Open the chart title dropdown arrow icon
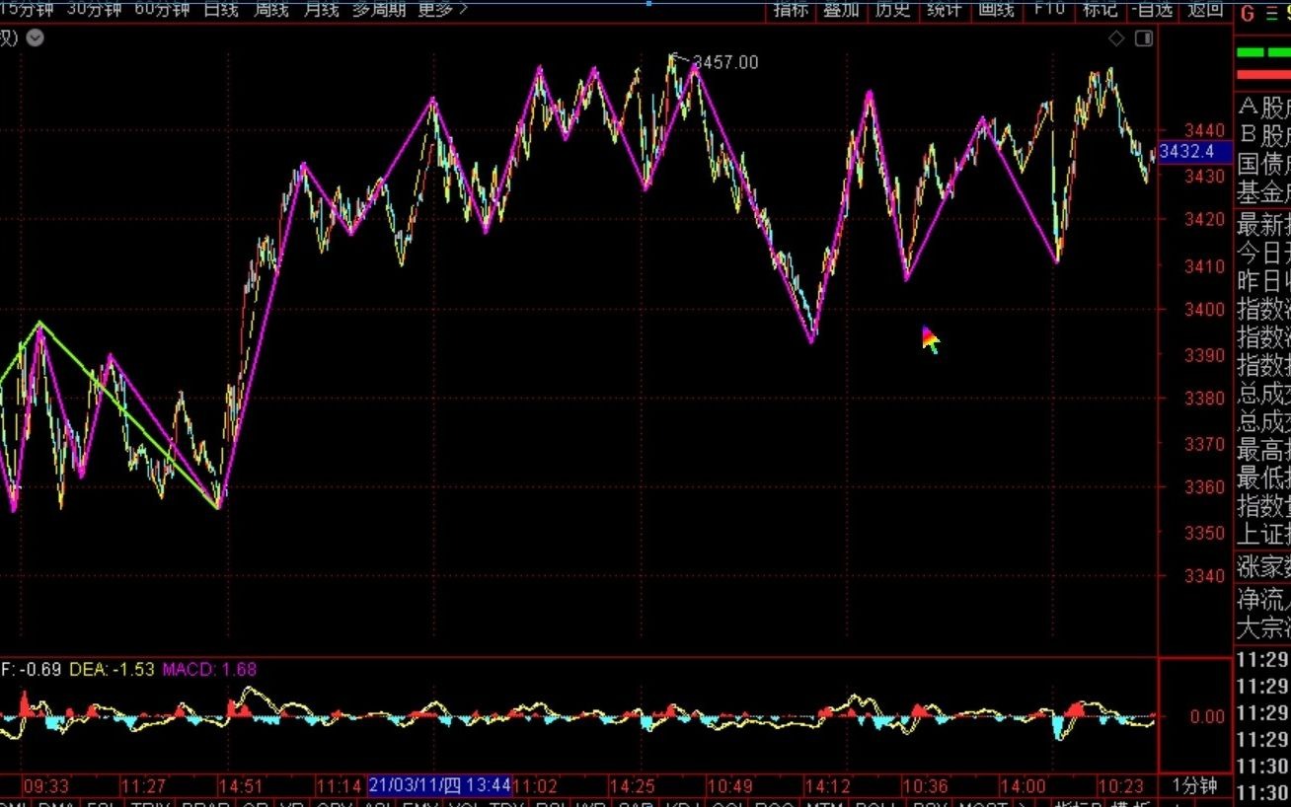 35,37
